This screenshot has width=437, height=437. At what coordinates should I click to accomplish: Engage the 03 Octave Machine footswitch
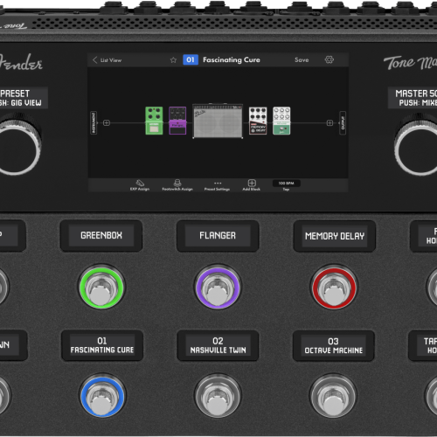[333, 396]
